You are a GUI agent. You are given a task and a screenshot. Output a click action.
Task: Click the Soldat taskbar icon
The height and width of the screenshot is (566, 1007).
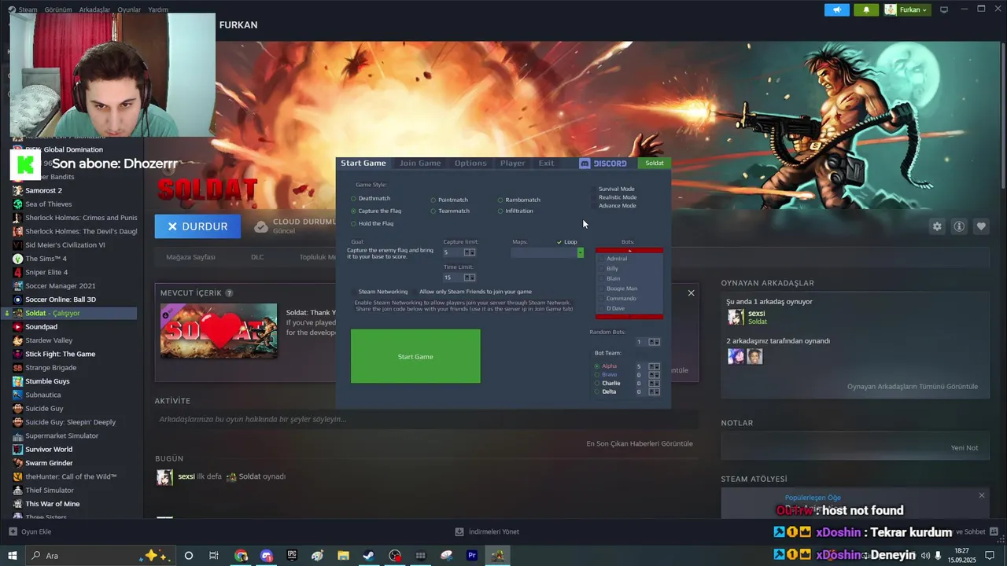coord(497,556)
